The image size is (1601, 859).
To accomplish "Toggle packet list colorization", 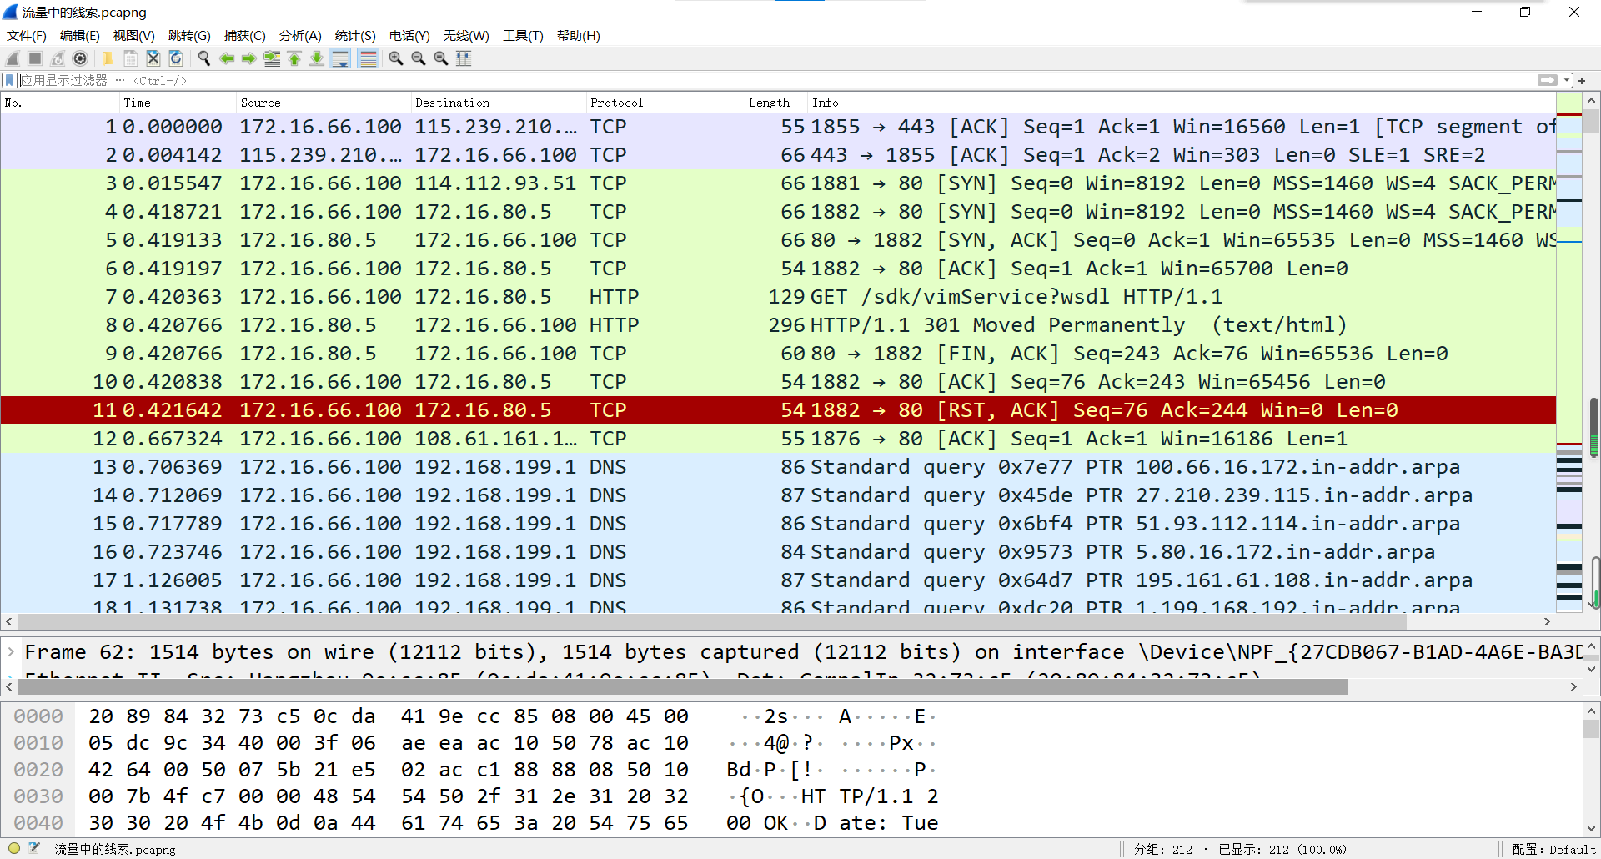I will click(x=368, y=58).
